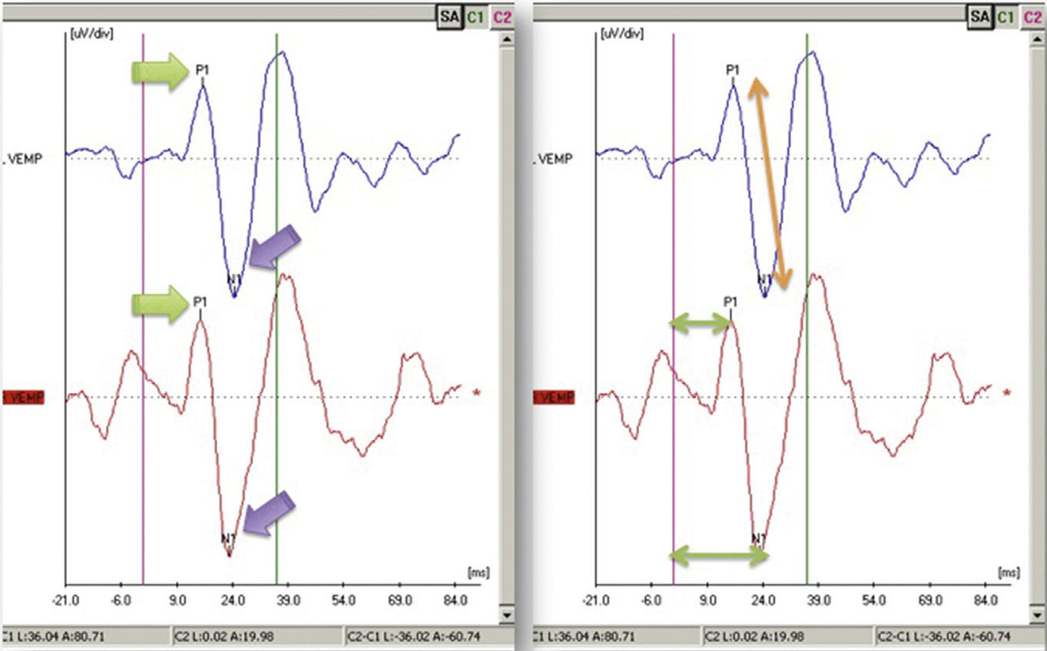1047x651 pixels.
Task: Enable the C1 cursor in left panel
Action: click(x=475, y=16)
